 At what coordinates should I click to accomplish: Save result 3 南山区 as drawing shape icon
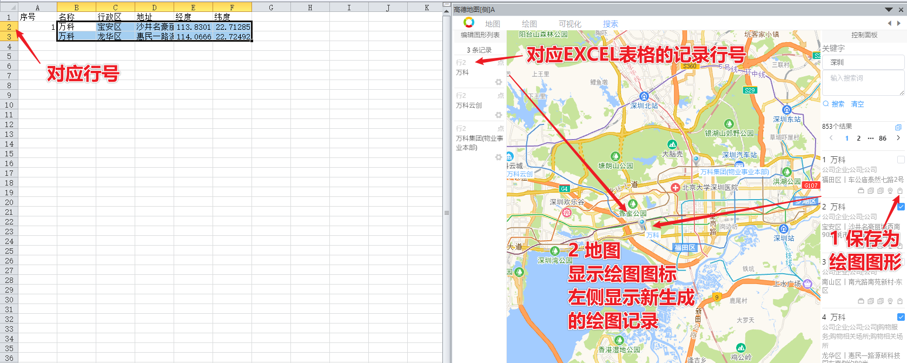(900, 301)
